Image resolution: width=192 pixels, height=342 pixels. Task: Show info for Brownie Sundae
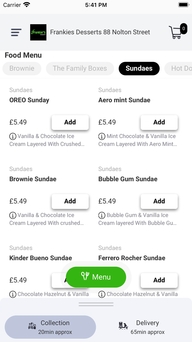pyautogui.click(x=13, y=215)
